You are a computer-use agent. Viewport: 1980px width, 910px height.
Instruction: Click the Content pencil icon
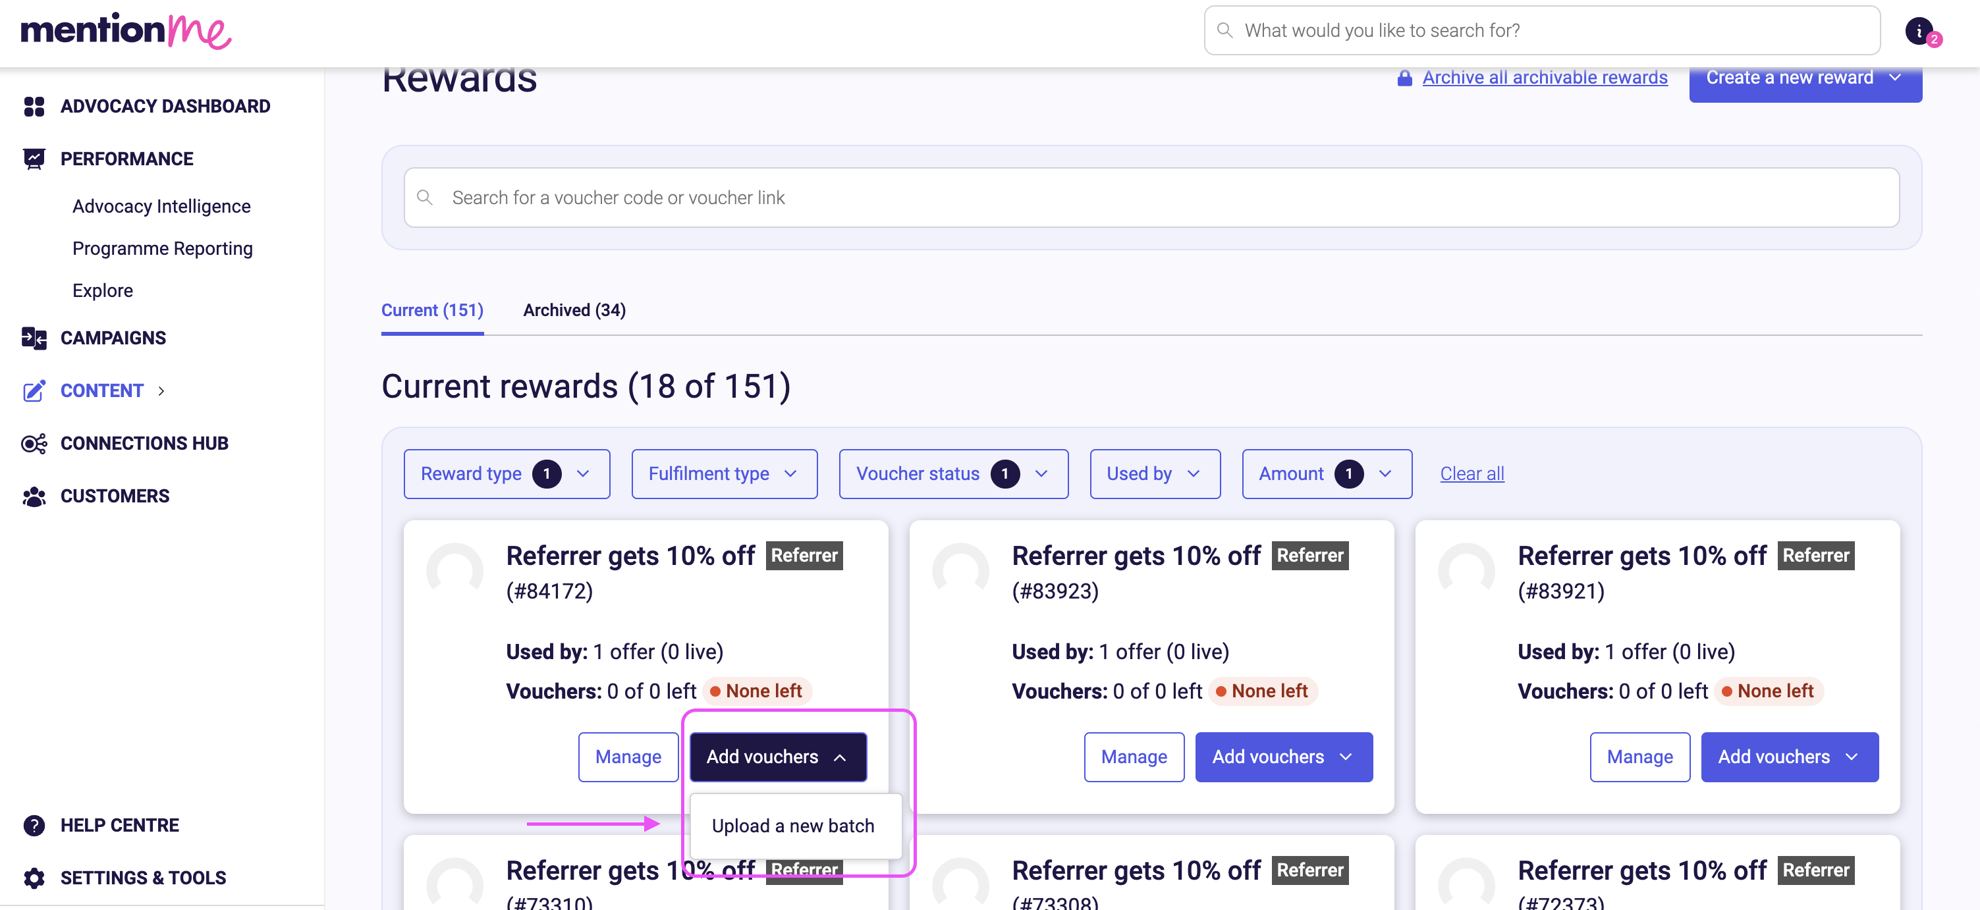coord(34,390)
